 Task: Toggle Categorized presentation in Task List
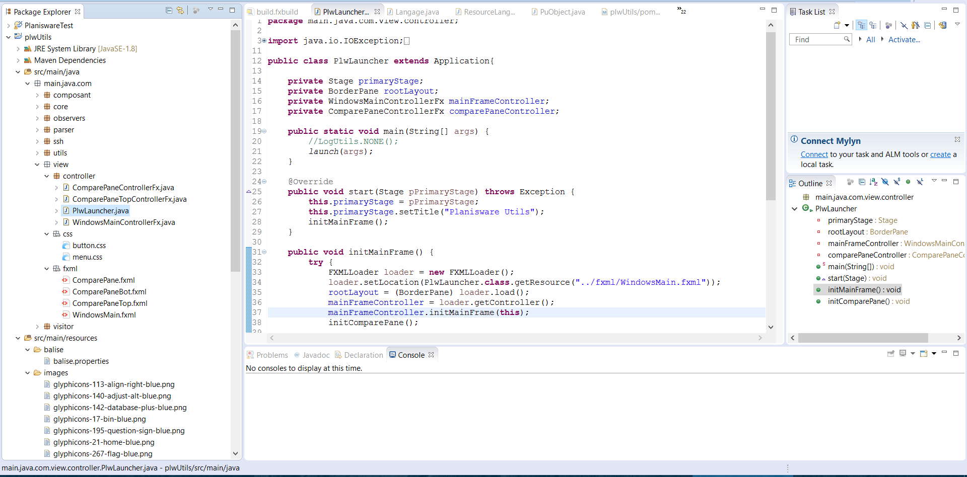(x=862, y=25)
